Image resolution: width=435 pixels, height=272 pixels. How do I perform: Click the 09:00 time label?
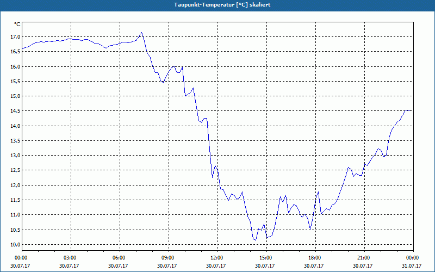(169, 258)
